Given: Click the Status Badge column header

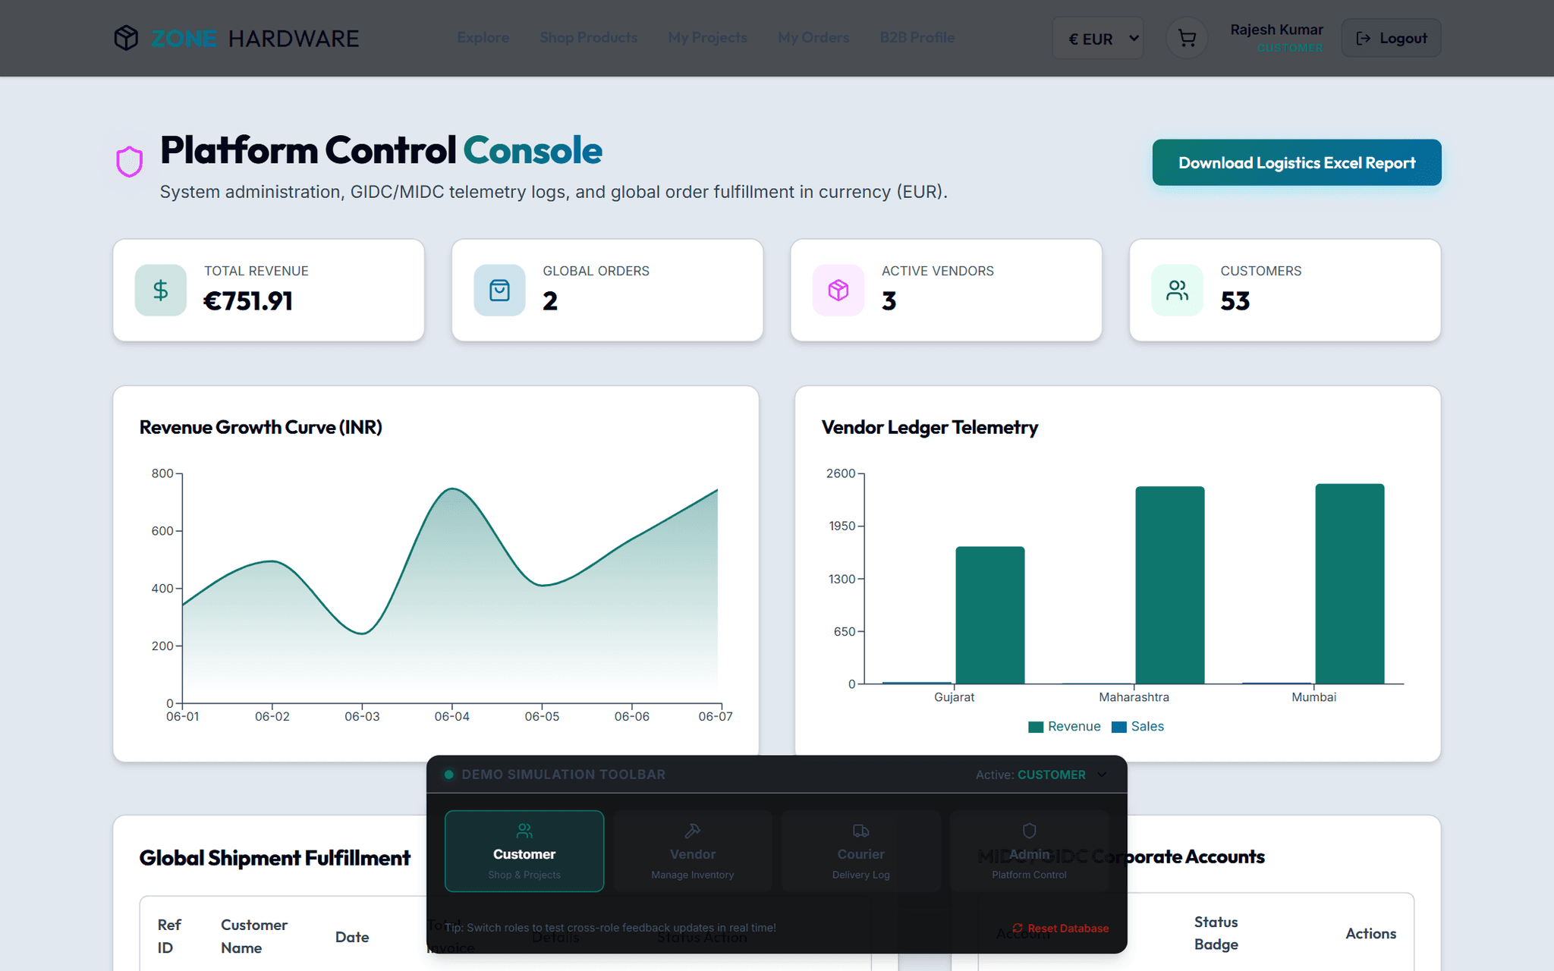Looking at the screenshot, I should tap(1216, 933).
